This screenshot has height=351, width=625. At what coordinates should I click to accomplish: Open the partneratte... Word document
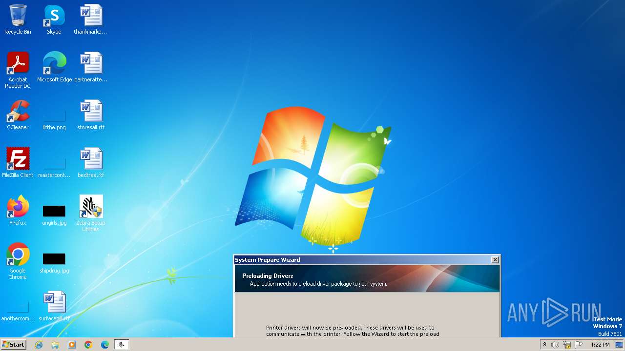coord(91,67)
